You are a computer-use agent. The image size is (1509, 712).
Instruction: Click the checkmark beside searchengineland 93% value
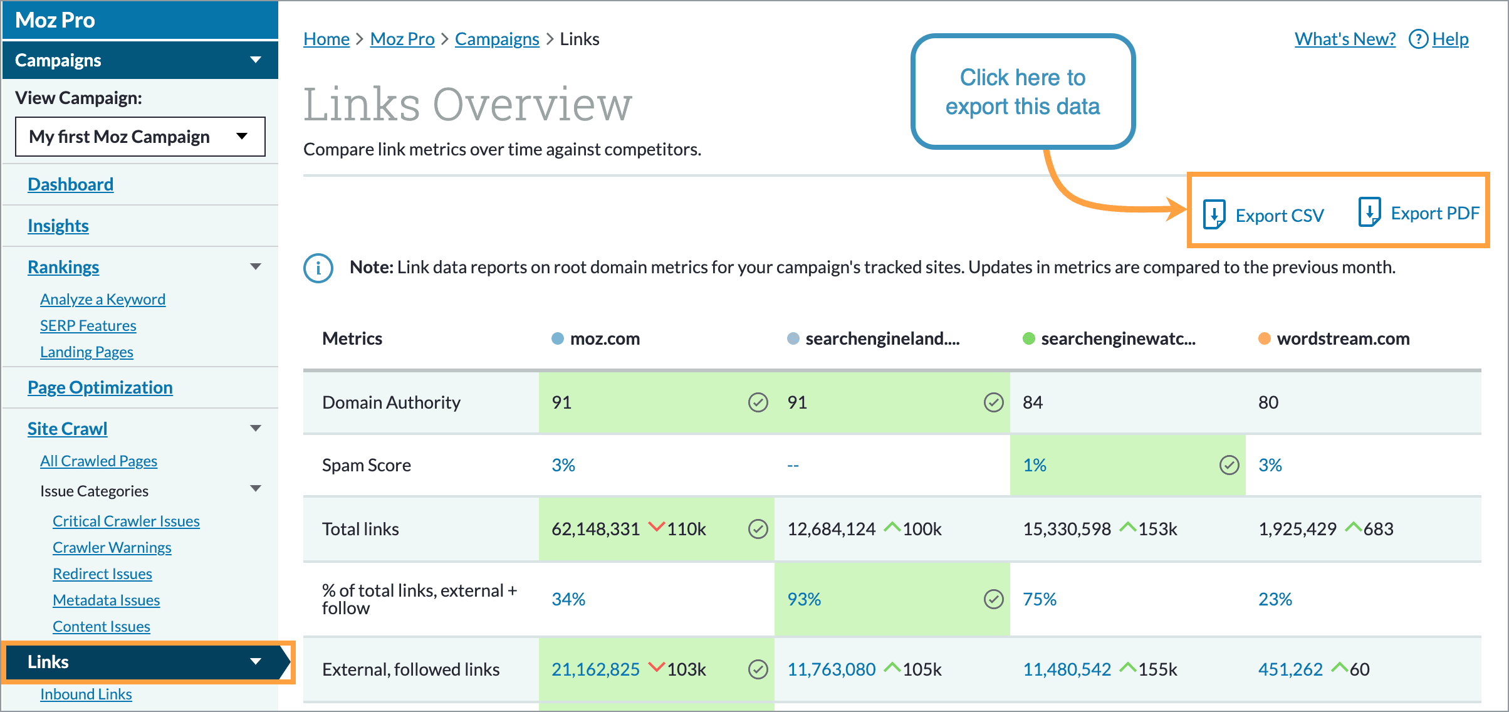click(993, 599)
